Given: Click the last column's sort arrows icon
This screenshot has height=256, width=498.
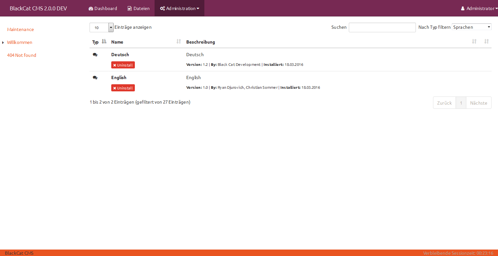Looking at the screenshot, I should click(x=486, y=41).
